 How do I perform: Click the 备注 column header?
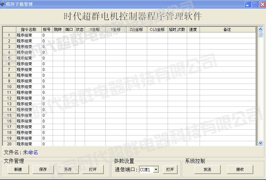227,30
